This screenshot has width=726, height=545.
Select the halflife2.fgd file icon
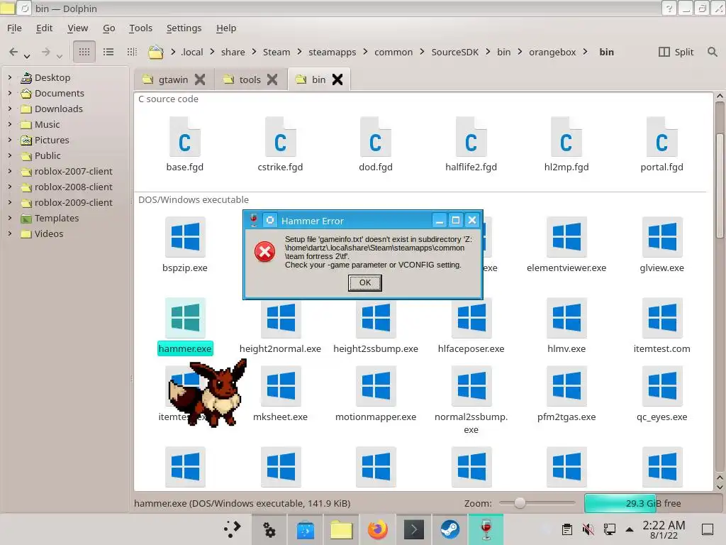(x=471, y=137)
